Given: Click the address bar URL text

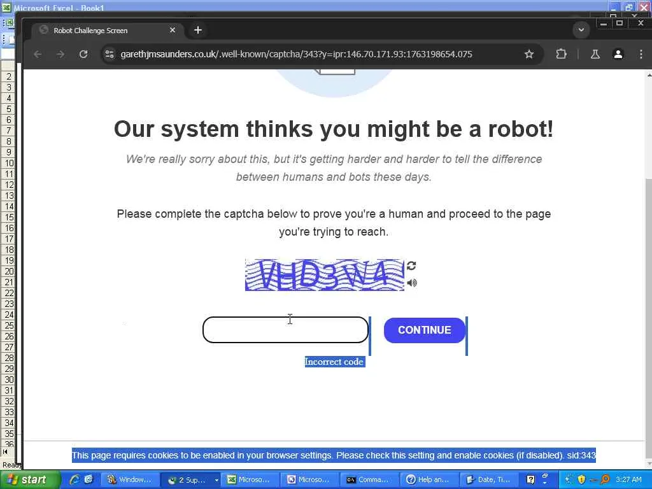Looking at the screenshot, I should [296, 54].
